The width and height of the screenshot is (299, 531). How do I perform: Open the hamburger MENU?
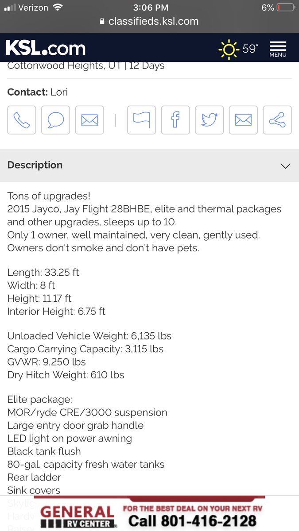(278, 49)
